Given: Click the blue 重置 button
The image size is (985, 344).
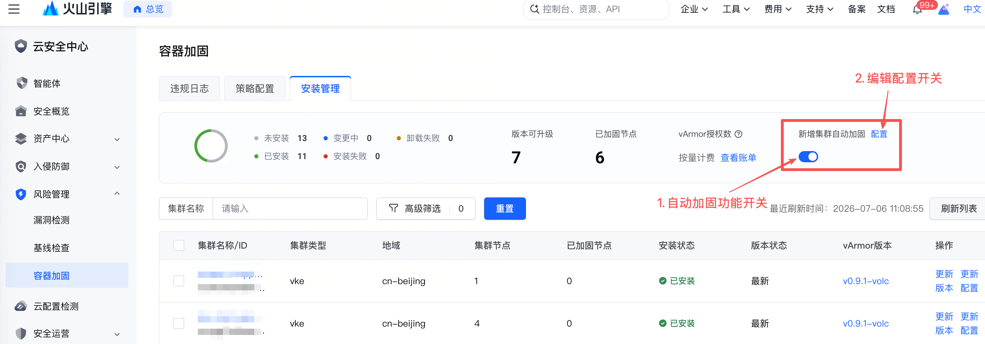Looking at the screenshot, I should pos(505,209).
